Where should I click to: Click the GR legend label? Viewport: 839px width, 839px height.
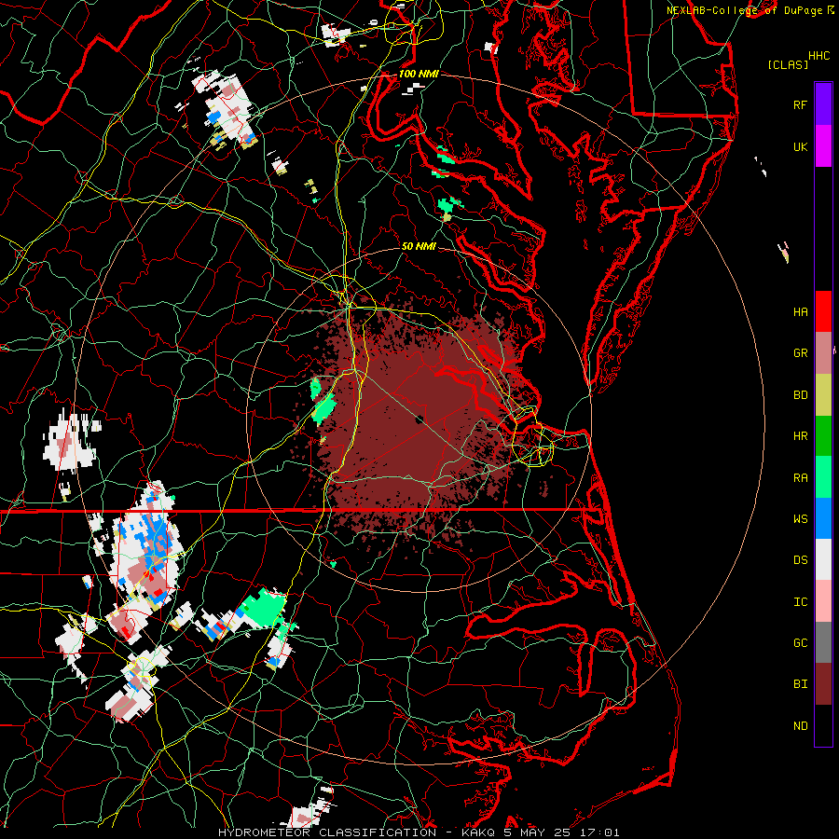tap(800, 353)
